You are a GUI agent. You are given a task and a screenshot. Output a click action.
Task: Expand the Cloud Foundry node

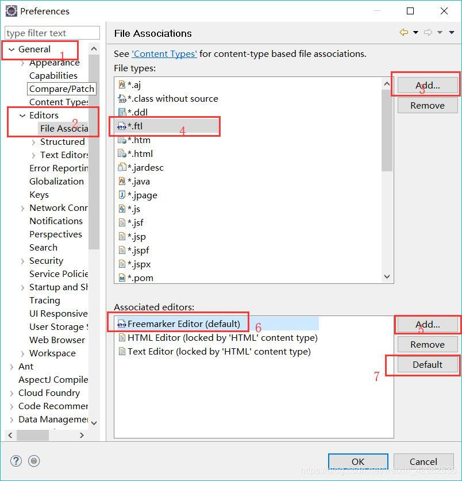[x=11, y=393]
